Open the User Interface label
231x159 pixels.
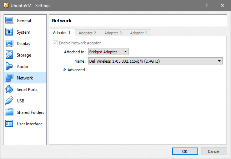[30, 124]
